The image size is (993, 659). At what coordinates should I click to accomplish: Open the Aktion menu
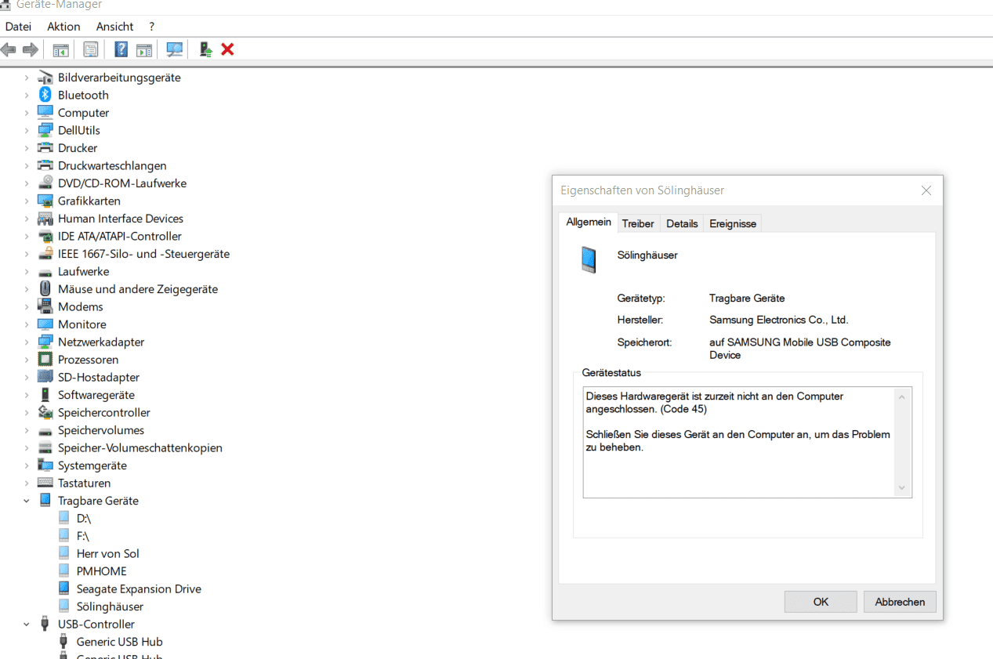coord(63,27)
